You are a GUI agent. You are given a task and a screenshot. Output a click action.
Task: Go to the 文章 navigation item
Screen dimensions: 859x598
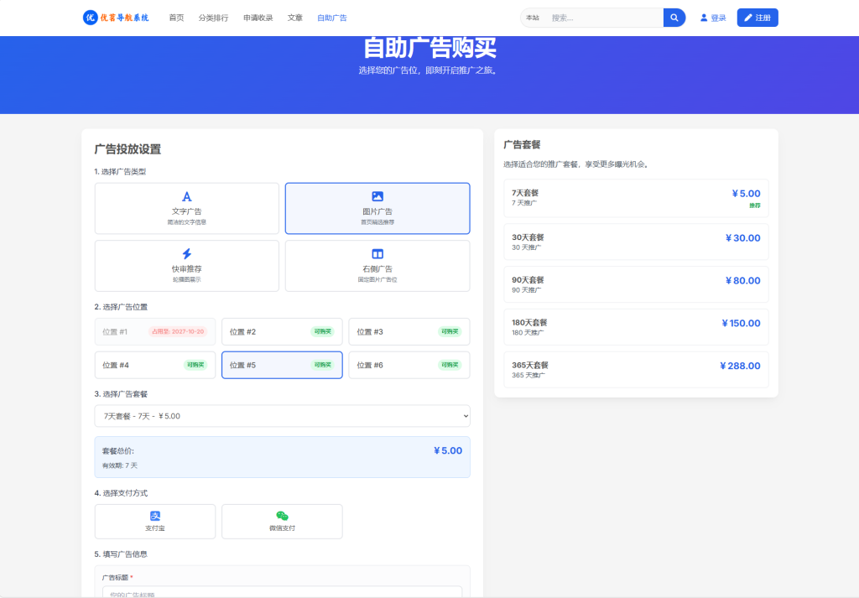coord(295,17)
